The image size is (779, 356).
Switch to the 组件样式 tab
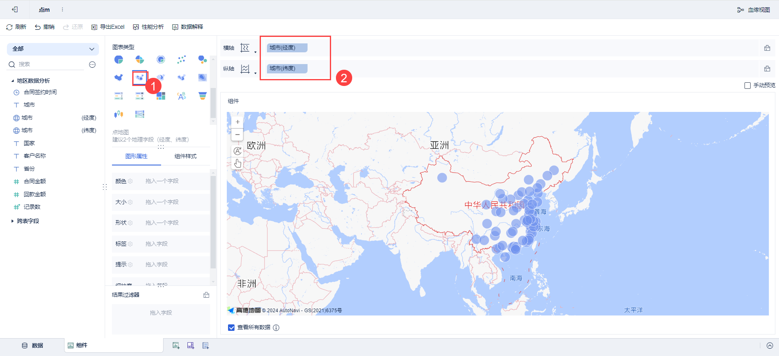(x=185, y=157)
